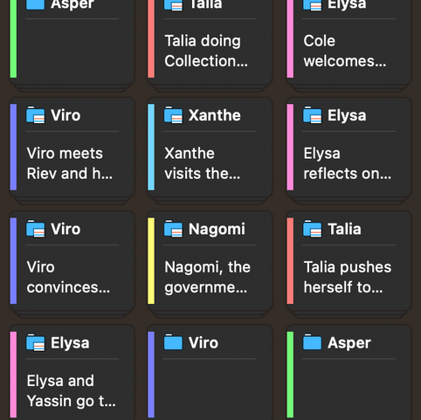
Task: Select the yellow label stripe on Nagomi card
Action: pos(151,261)
